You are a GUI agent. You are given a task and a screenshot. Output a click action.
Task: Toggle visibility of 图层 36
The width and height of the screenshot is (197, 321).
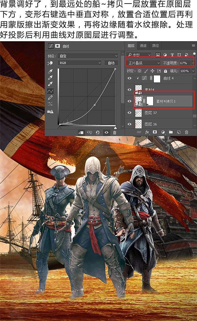click(x=129, y=124)
